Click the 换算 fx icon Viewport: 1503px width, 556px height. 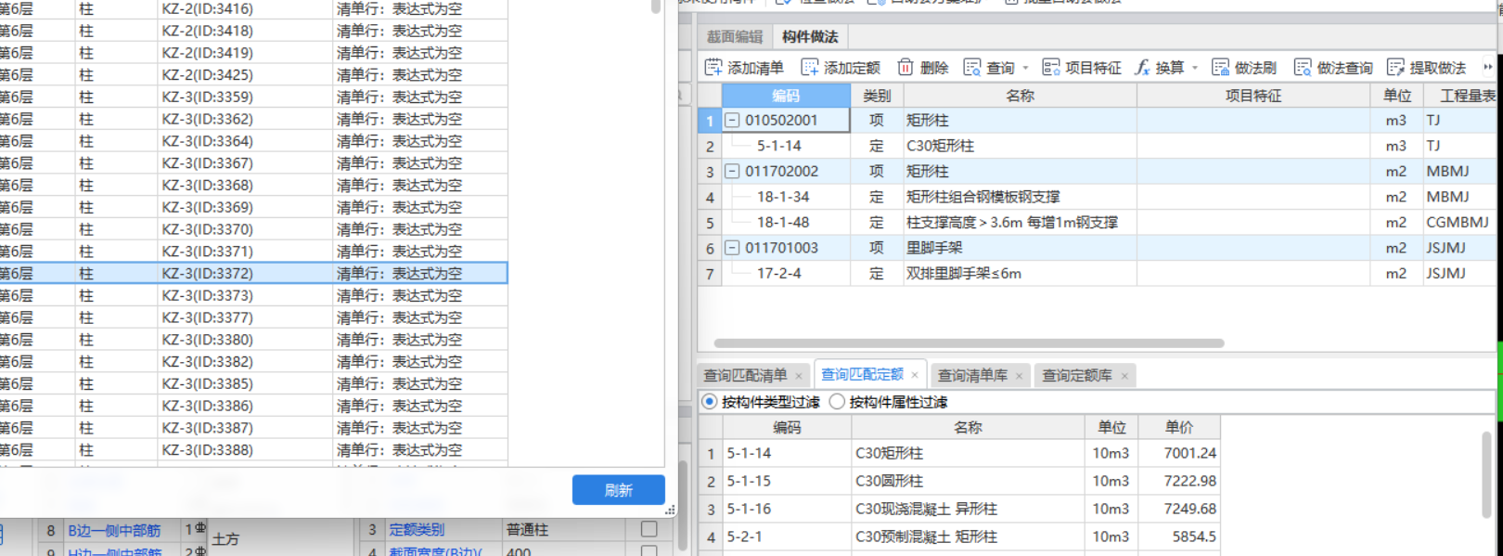1142,67
